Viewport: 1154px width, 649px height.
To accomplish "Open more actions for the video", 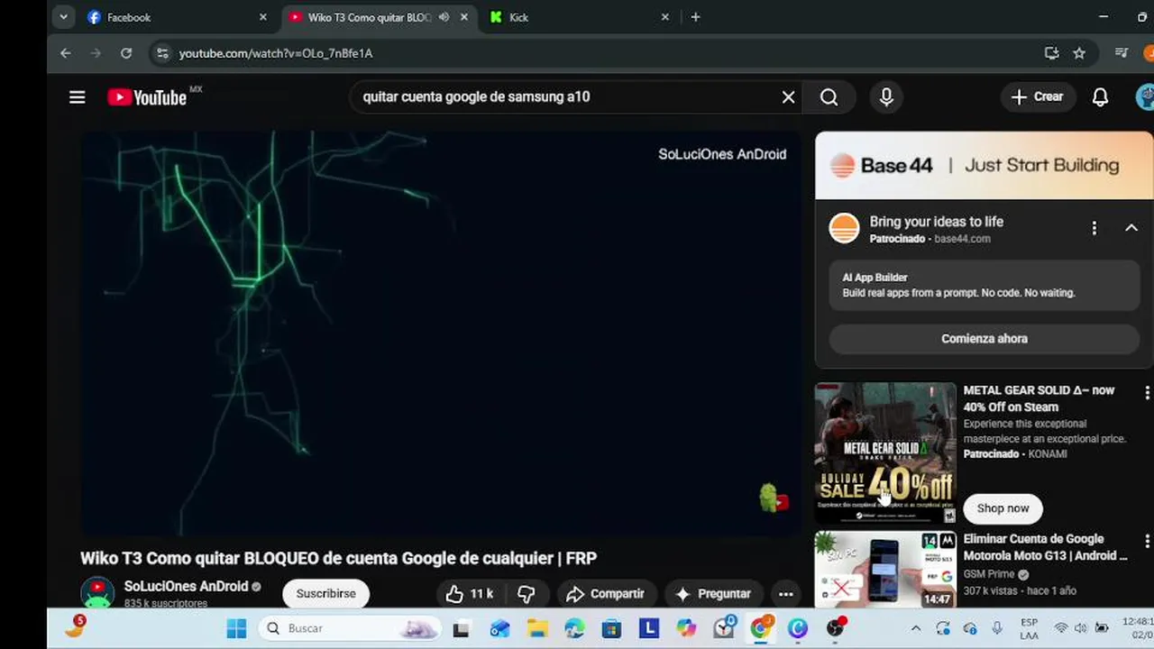I will 786,593.
